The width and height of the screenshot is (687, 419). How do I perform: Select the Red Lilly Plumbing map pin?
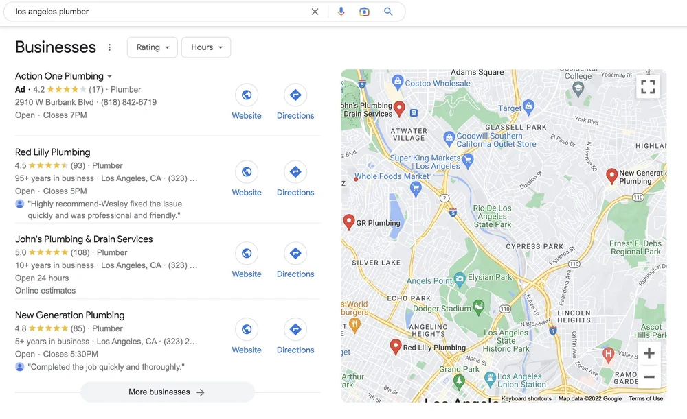point(396,346)
